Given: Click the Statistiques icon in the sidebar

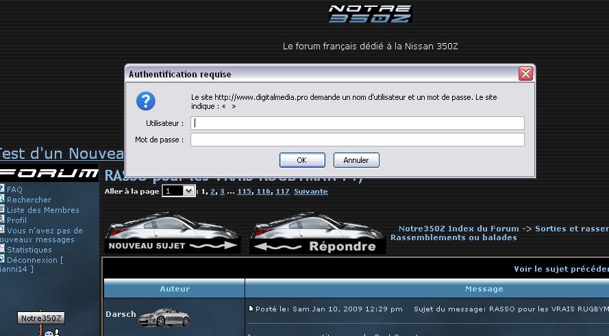Looking at the screenshot, I should pos(2,250).
